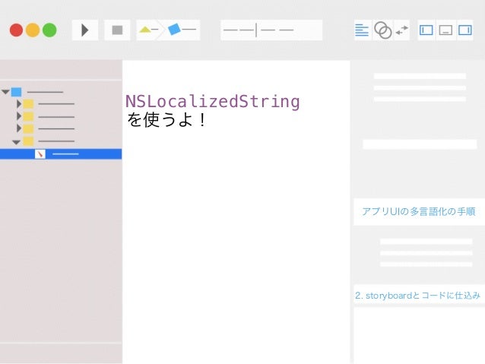Click the Run (play) button
Viewport: 485px width, 364px height.
[85, 30]
